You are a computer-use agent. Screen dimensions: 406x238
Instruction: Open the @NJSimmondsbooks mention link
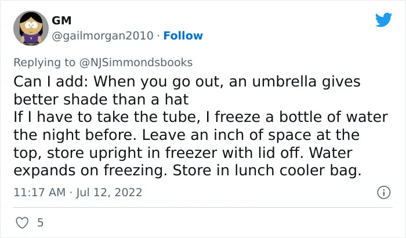pos(136,63)
